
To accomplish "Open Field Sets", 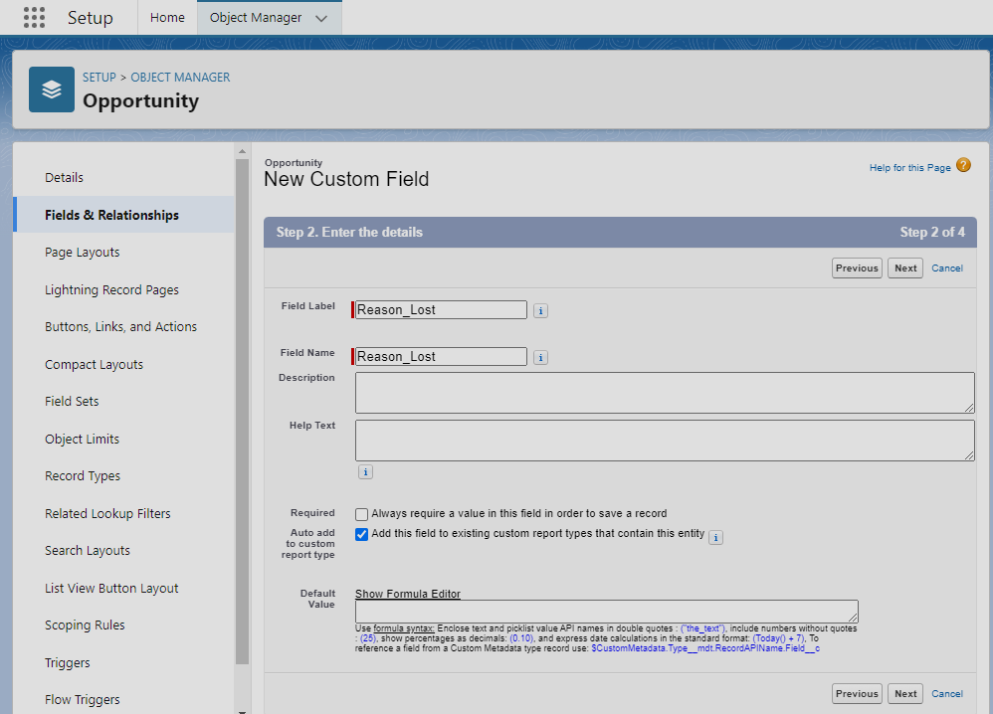I will click(x=72, y=402).
